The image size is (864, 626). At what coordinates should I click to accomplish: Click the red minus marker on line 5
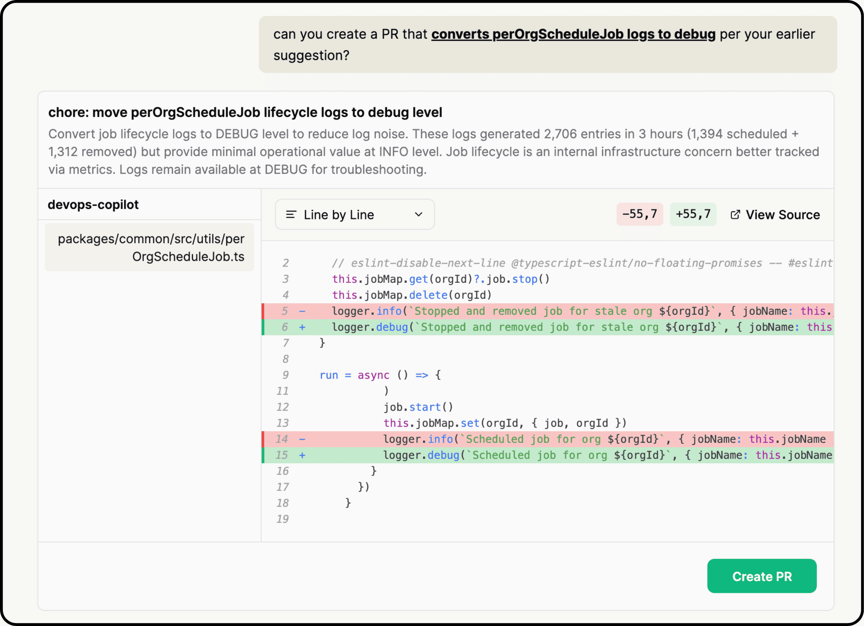pos(302,311)
